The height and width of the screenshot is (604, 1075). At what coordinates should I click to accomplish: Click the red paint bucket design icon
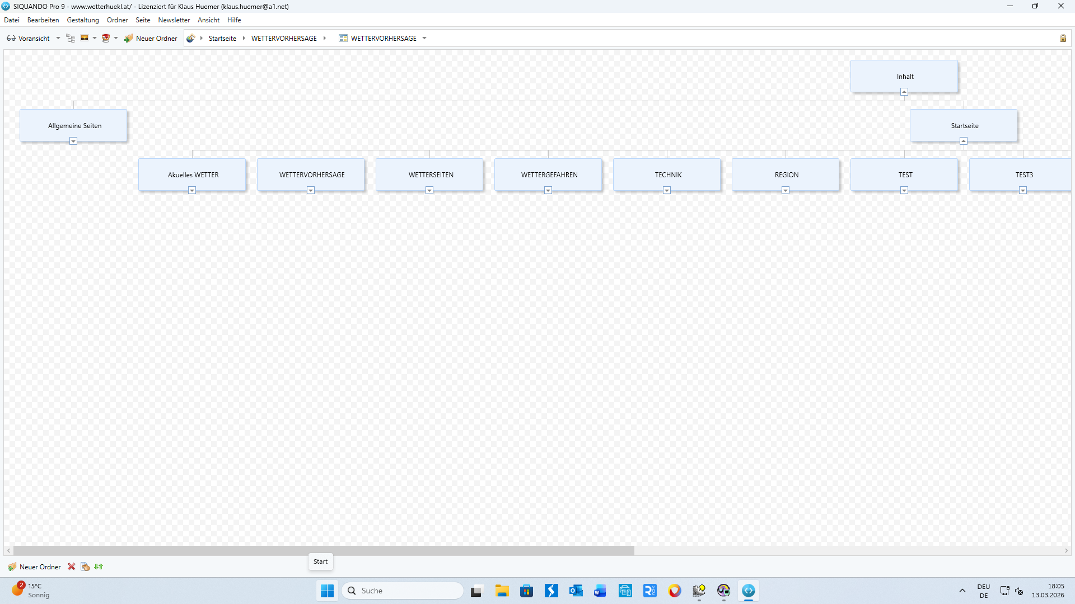(x=105, y=38)
